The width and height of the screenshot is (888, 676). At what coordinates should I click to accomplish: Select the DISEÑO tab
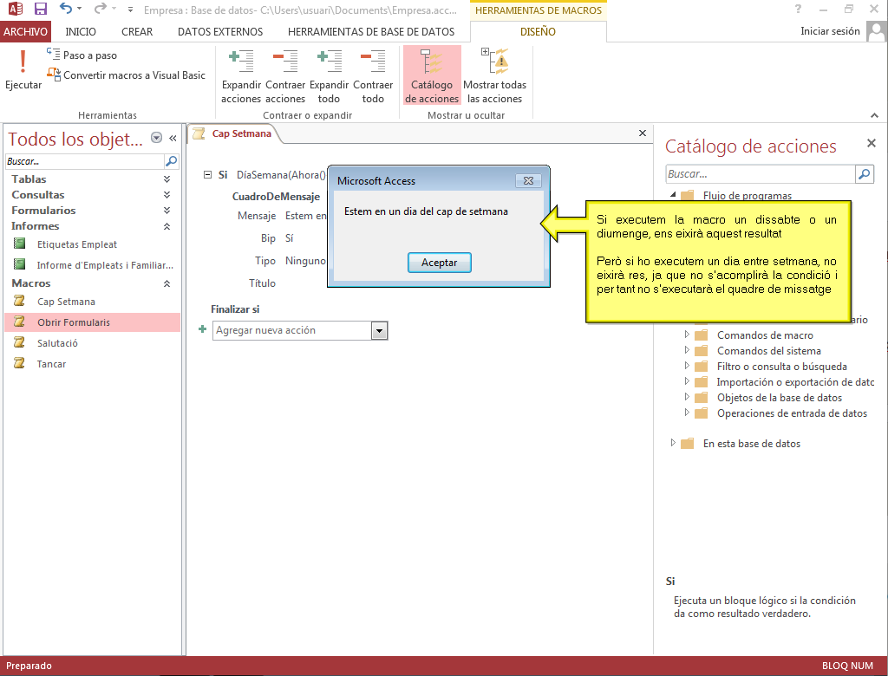pyautogui.click(x=538, y=32)
